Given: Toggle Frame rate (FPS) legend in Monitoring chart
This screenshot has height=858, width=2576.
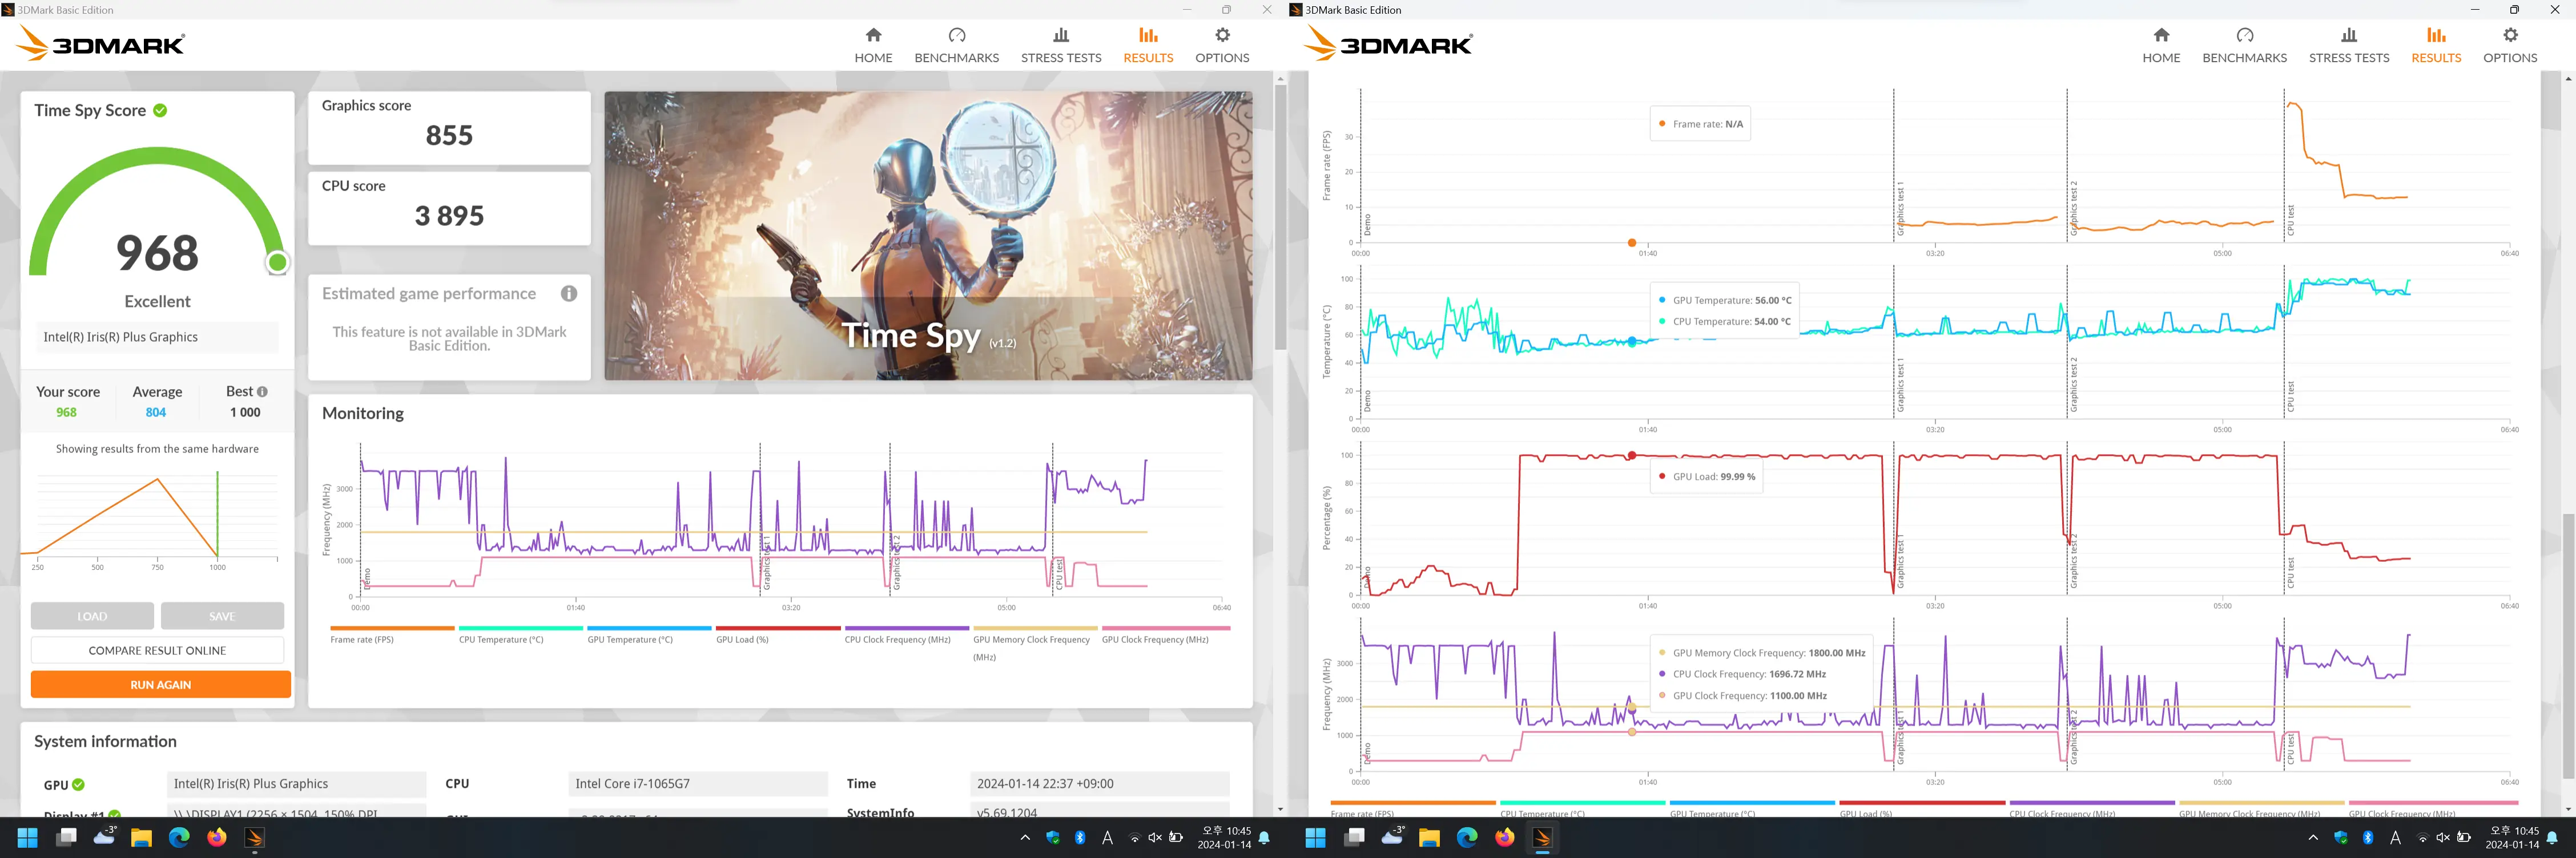Looking at the screenshot, I should click(362, 640).
